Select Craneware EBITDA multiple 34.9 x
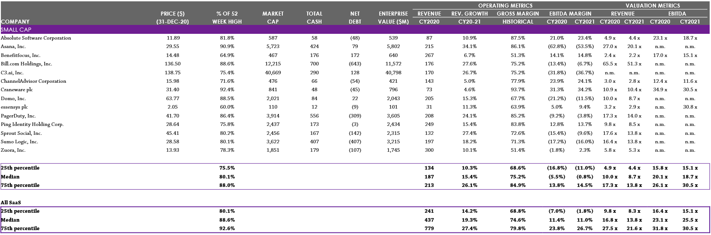The height and width of the screenshot is (235, 711). coord(660,90)
